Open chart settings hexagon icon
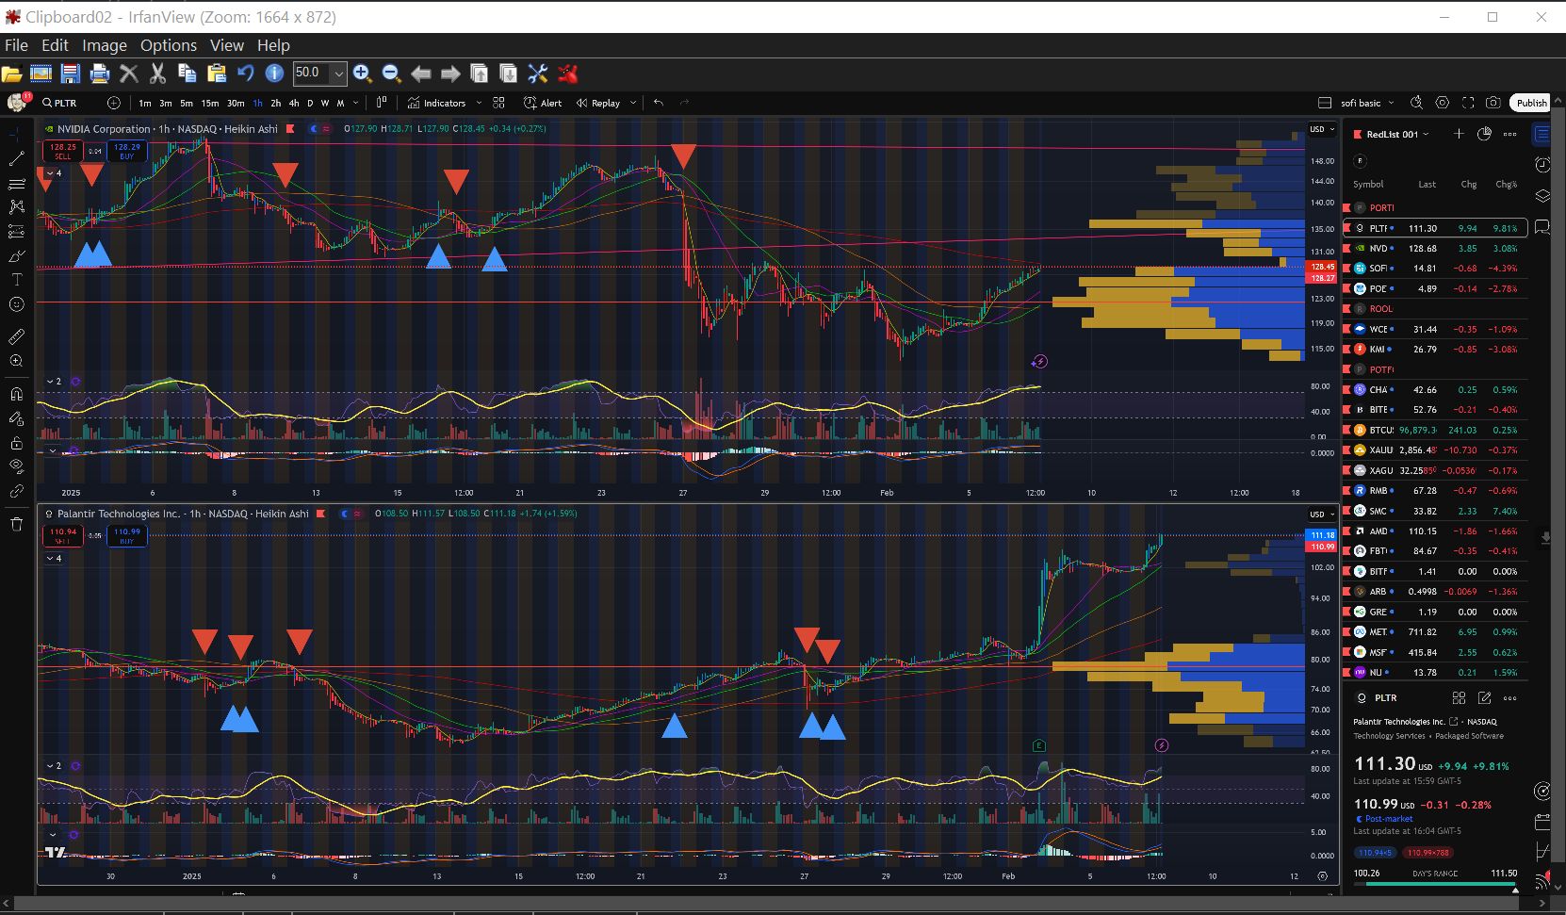The image size is (1566, 915). point(1442,103)
